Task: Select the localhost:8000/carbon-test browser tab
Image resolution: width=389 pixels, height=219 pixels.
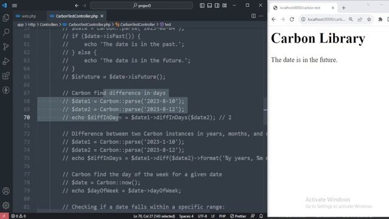Action: pos(303,8)
